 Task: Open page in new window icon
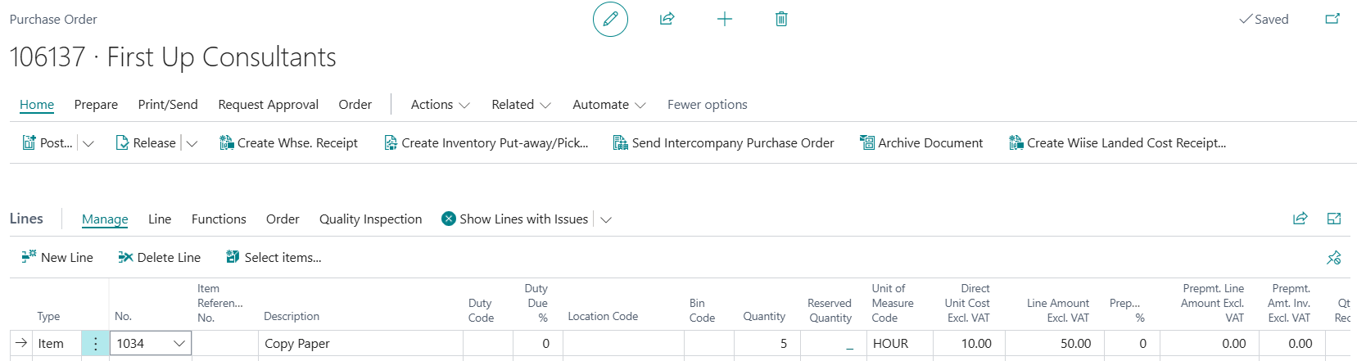click(x=1332, y=19)
